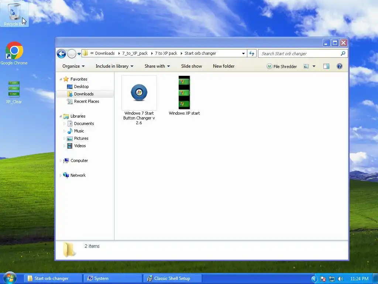Expand the Documents library arrow

click(x=64, y=124)
